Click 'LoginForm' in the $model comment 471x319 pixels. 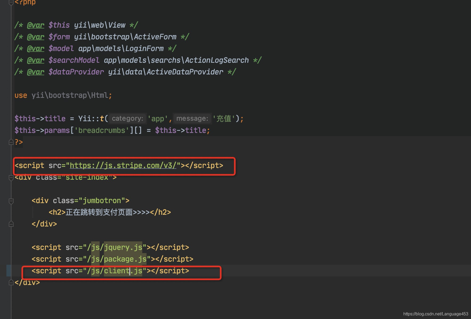point(144,49)
